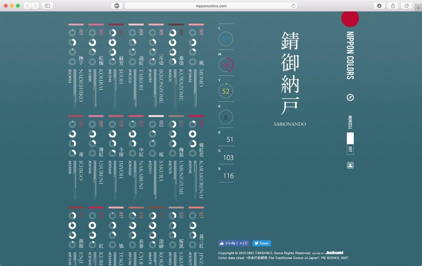Click the copyright ONO TAKEHIKO text
Image resolution: width=422 pixels, height=266 pixels.
[264, 253]
